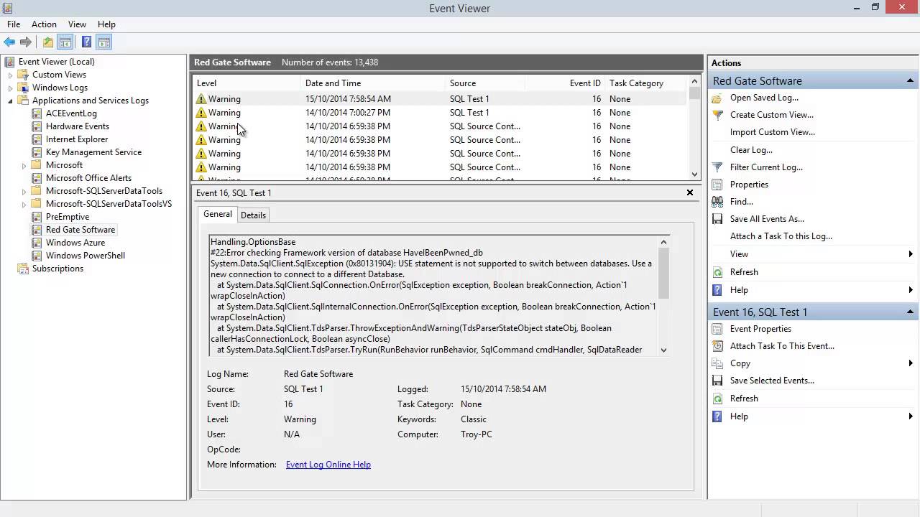Expand the Windows Logs tree node
920x517 pixels.
(11, 88)
